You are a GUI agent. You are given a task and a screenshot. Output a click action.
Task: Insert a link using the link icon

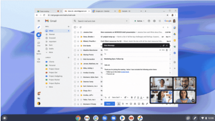[127, 104]
